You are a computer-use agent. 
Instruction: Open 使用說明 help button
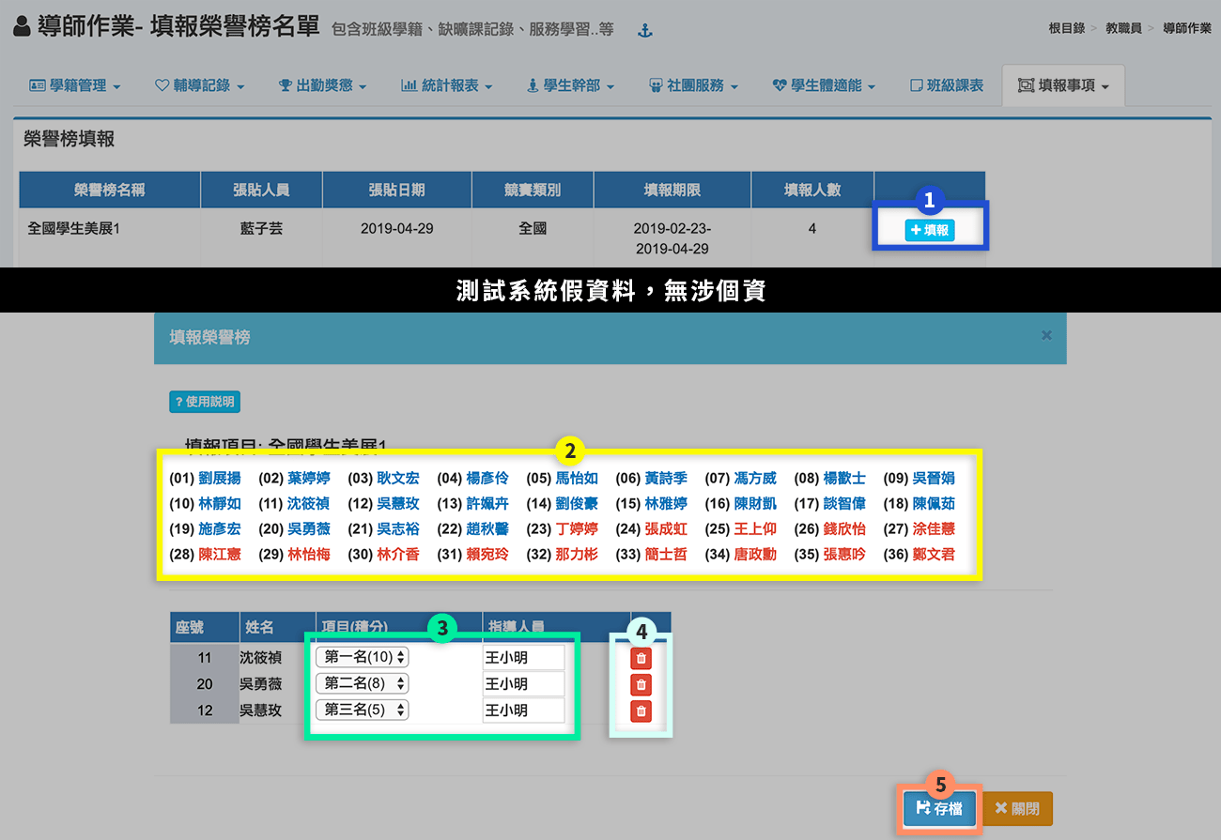click(205, 402)
